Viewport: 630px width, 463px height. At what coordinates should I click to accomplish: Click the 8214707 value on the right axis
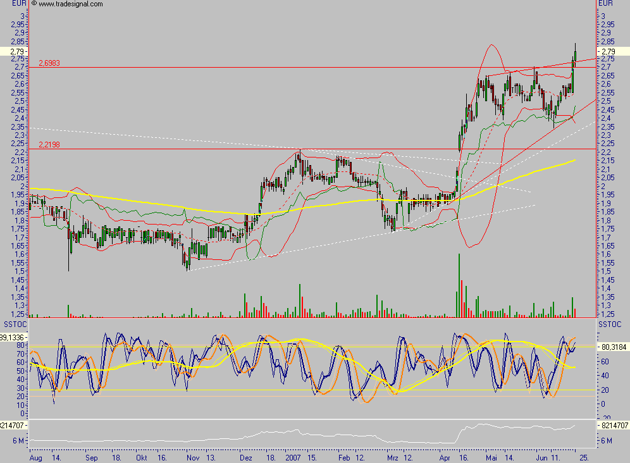click(x=614, y=426)
